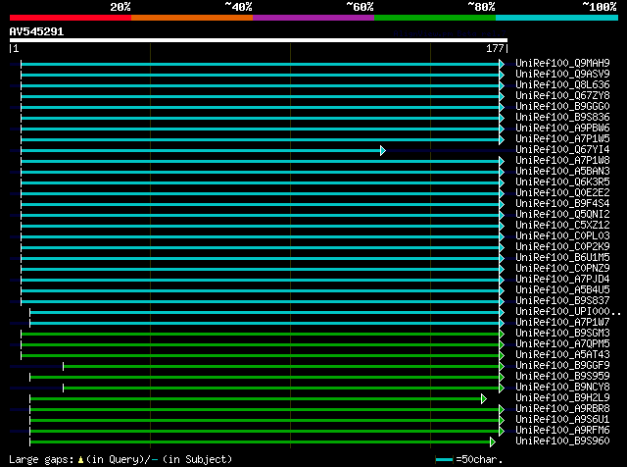The image size is (627, 467).
Task: Click the UniRef100_Q6K3R5 label
Action: pyautogui.click(x=562, y=182)
